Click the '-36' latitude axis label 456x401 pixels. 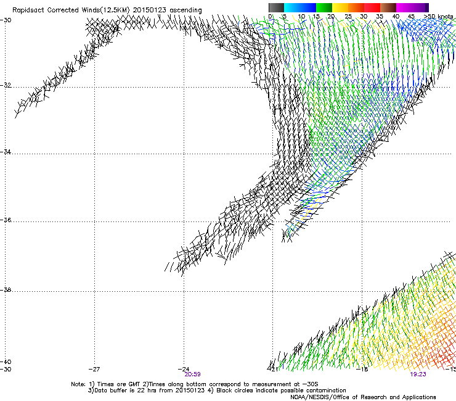tap(6, 220)
